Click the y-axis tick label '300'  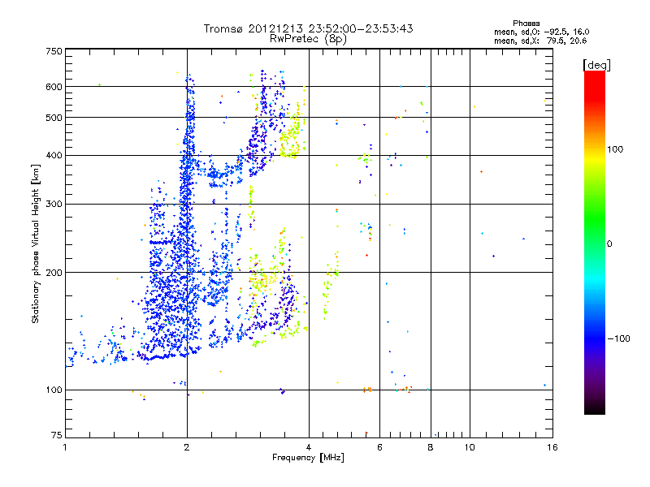tap(54, 204)
